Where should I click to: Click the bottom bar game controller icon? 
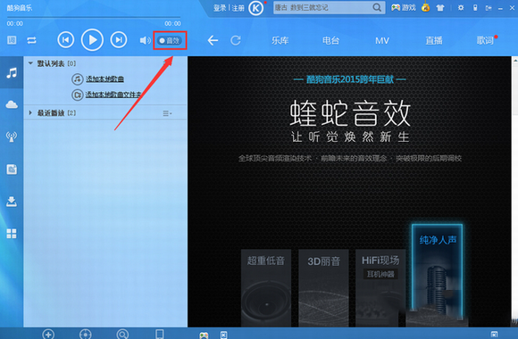click(204, 335)
